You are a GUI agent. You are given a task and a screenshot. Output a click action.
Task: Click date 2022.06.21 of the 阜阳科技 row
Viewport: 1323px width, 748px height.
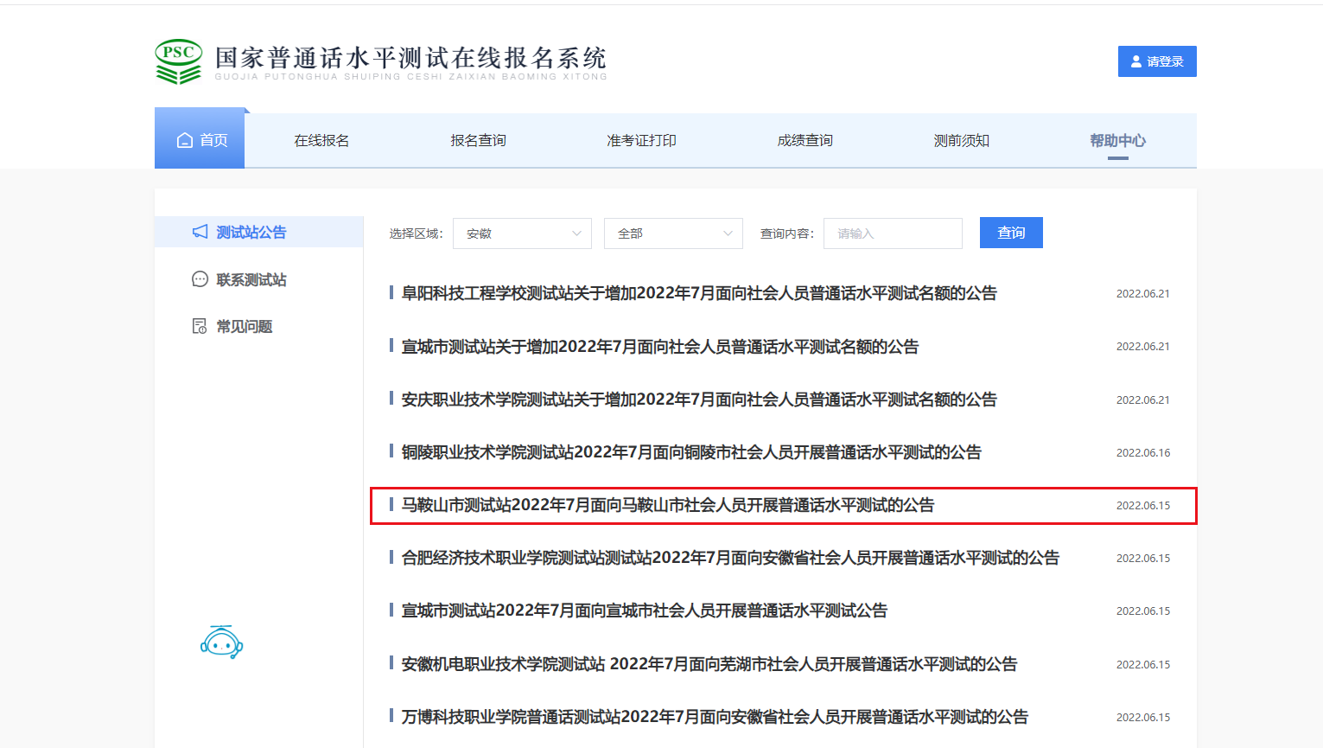(1142, 294)
